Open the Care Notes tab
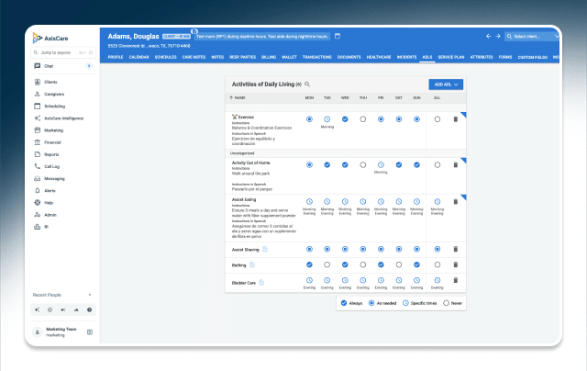Screen dimensions: 587x371 pyautogui.click(x=194, y=57)
